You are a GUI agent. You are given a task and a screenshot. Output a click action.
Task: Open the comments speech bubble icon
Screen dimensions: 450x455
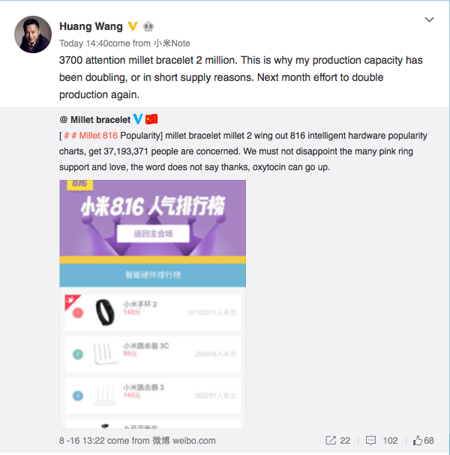pos(370,440)
